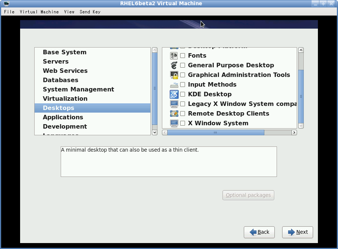Enable the Input Methods checkbox
The height and width of the screenshot is (249, 338).
[182, 85]
